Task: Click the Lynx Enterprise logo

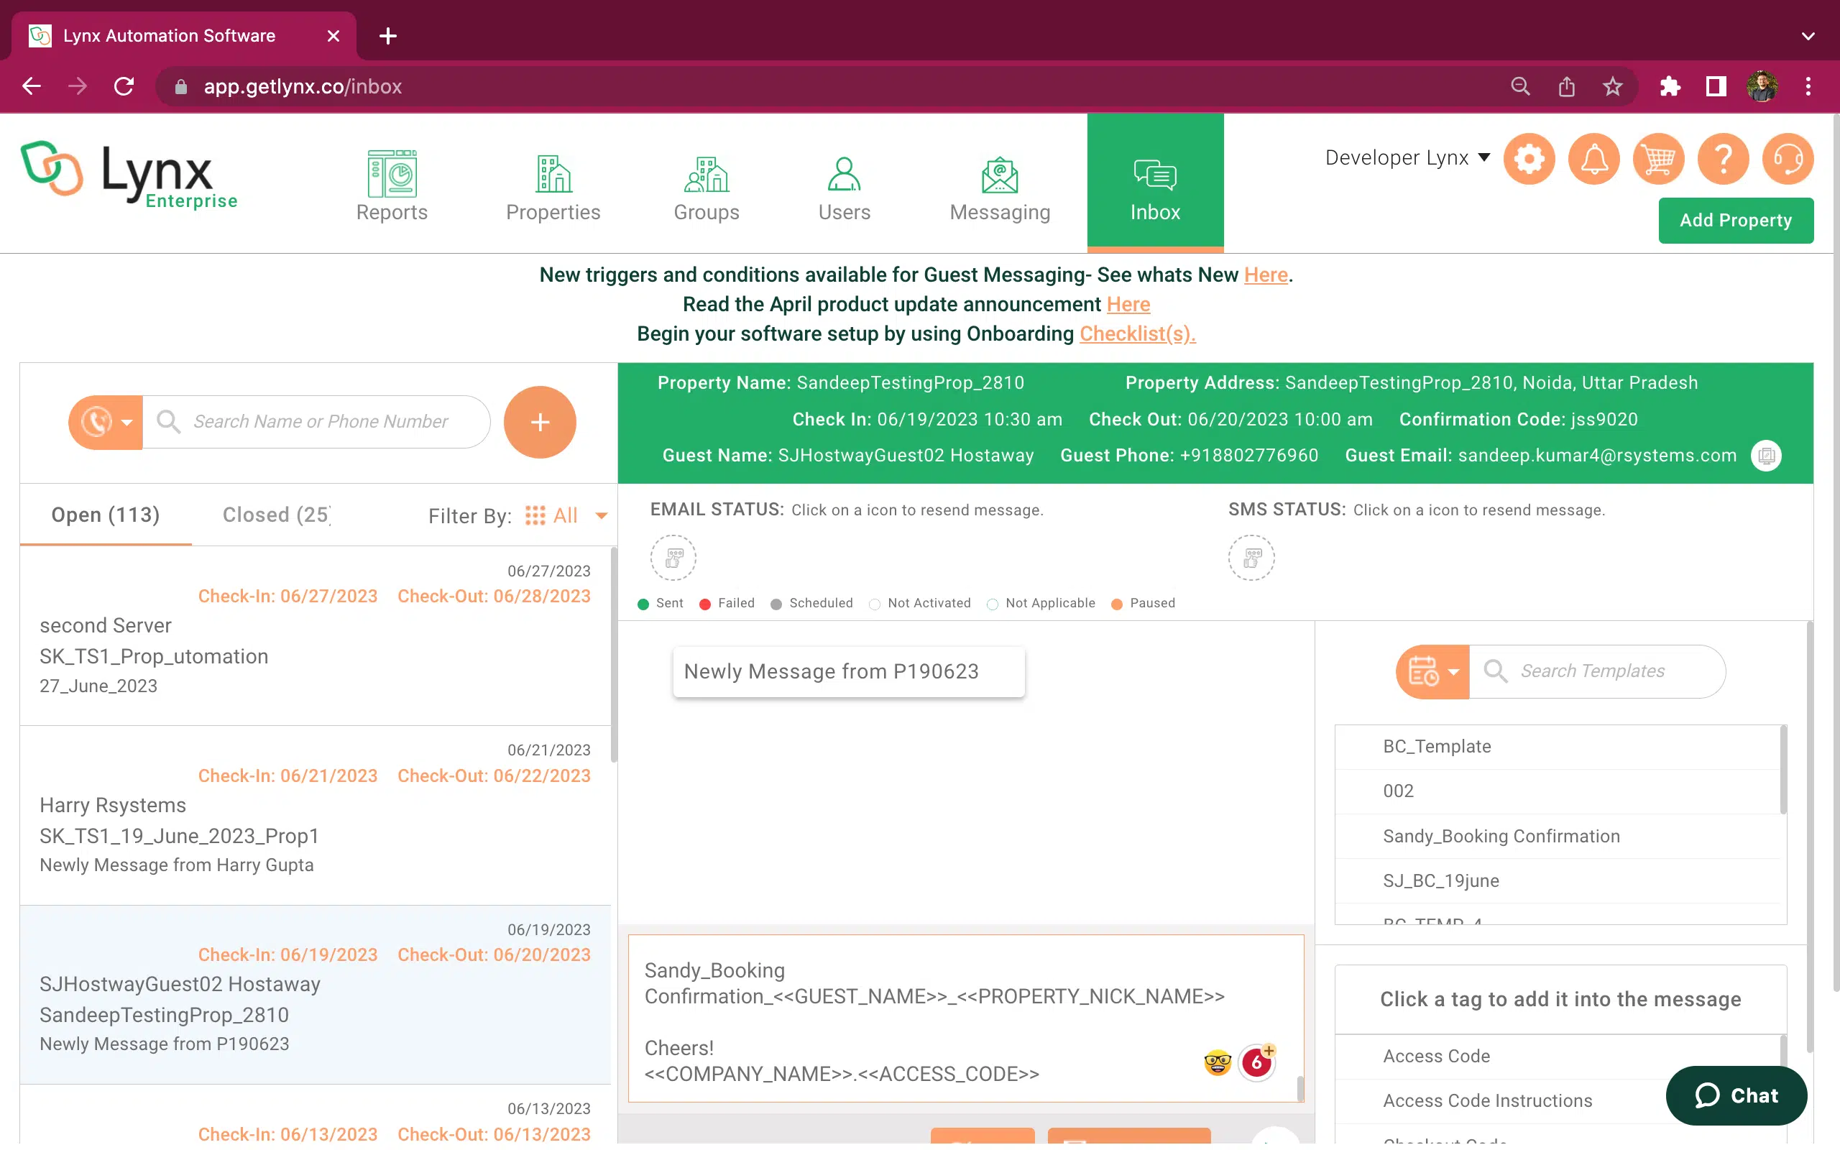Action: 129,174
